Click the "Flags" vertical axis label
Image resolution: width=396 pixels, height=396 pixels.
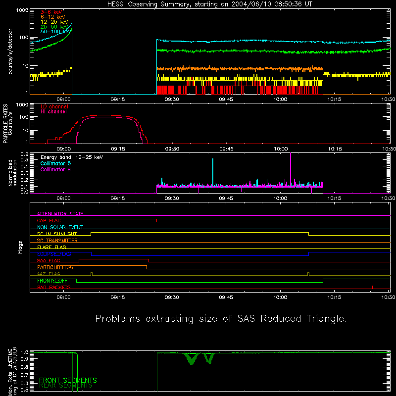point(20,247)
